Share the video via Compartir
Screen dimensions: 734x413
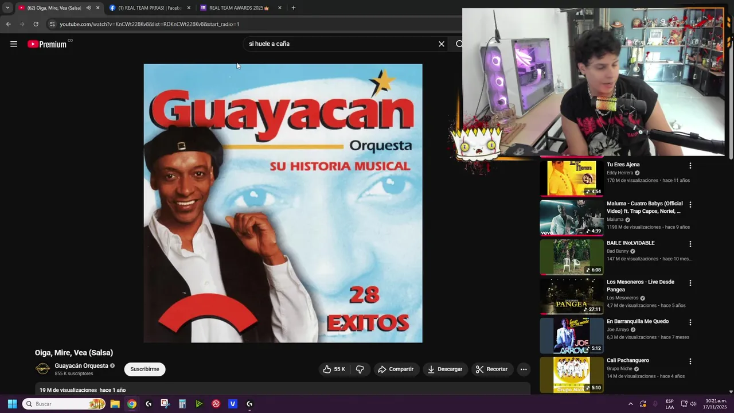396,369
